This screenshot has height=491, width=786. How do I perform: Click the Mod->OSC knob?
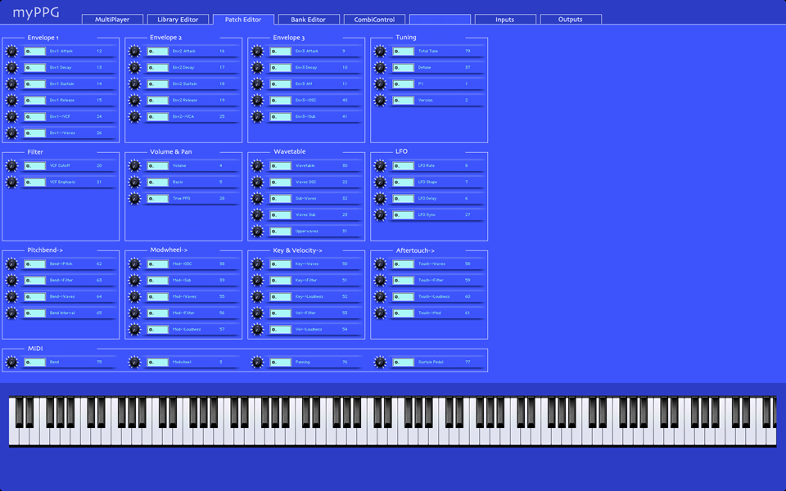point(134,264)
